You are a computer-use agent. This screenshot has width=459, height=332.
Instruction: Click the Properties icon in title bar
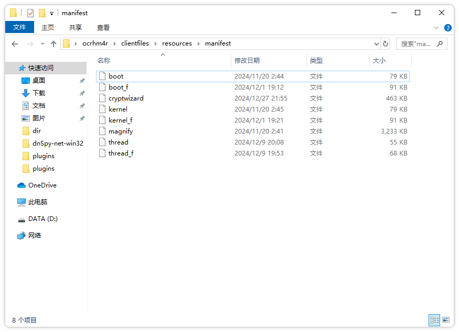point(30,13)
